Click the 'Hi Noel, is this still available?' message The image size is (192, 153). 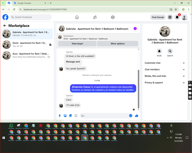[80, 56]
